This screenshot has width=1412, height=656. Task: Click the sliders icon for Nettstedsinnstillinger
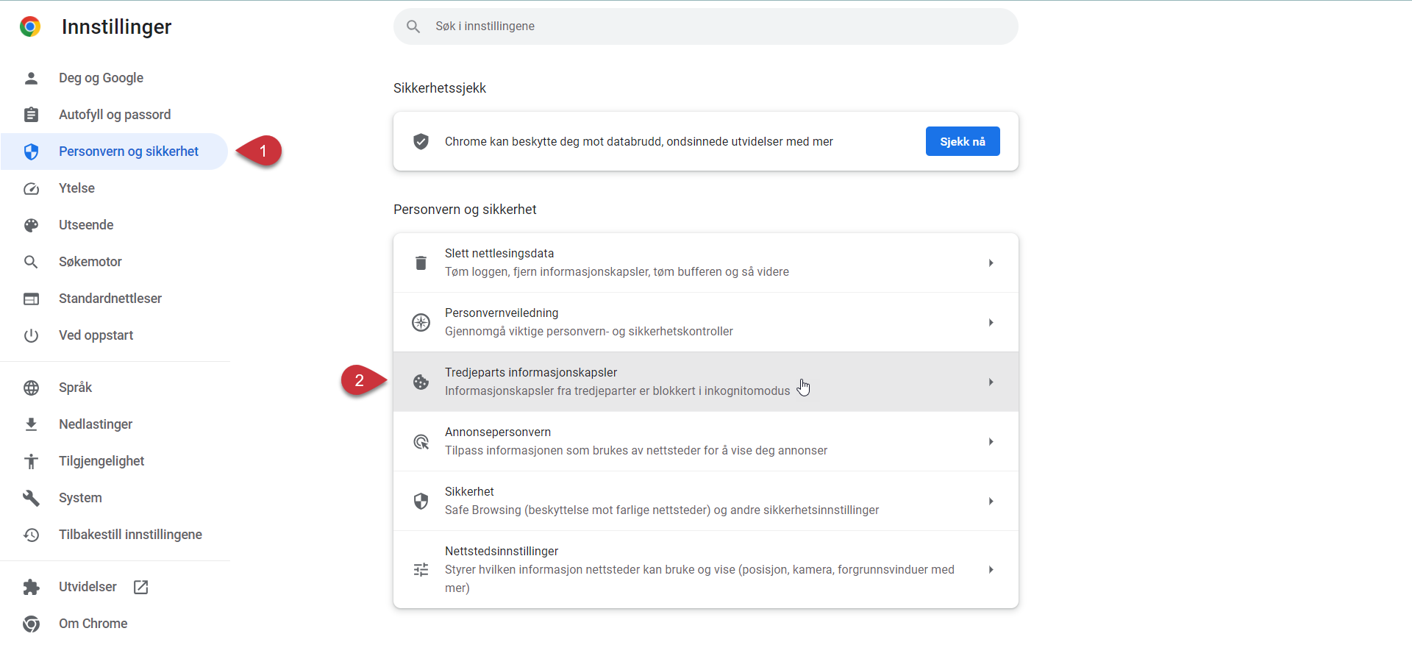pyautogui.click(x=421, y=569)
